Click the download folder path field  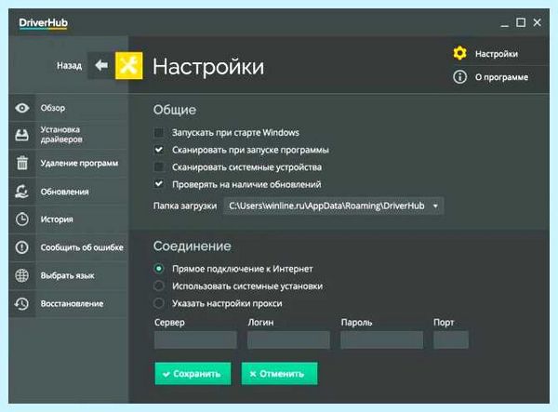(334, 206)
